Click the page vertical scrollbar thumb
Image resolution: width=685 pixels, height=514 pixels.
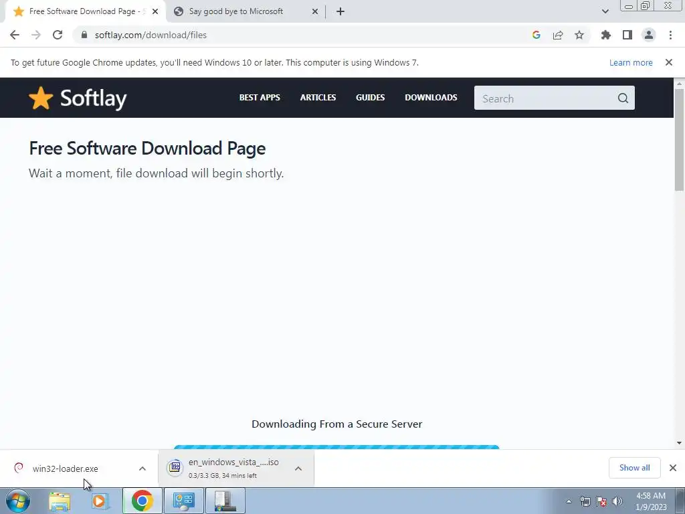[679, 140]
